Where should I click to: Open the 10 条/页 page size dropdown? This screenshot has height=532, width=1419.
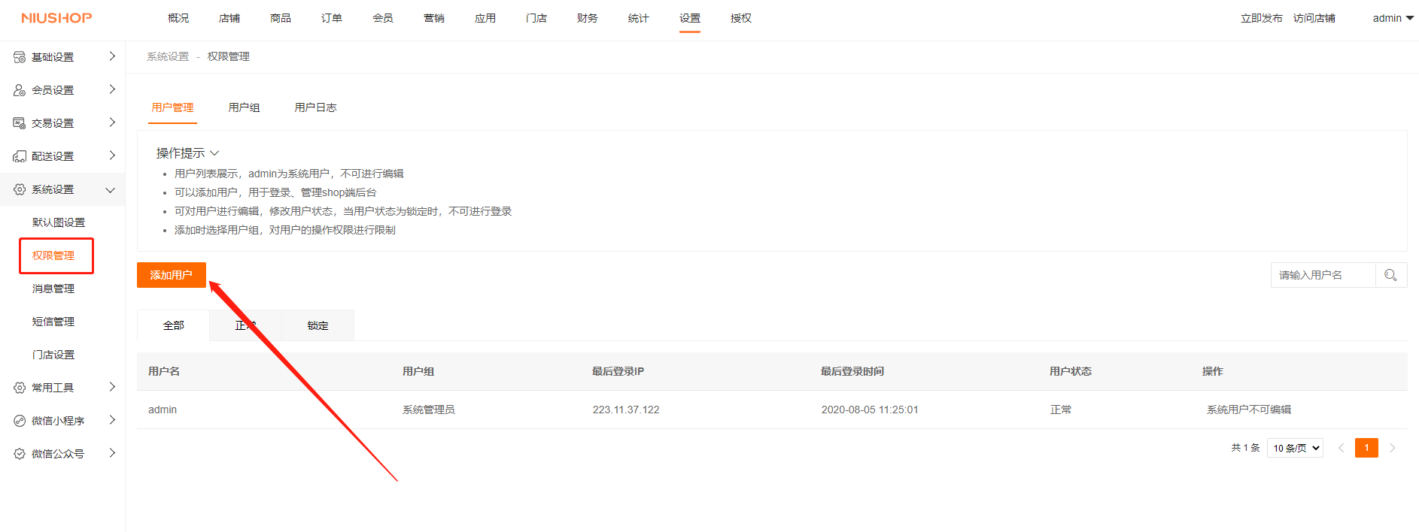click(1296, 448)
